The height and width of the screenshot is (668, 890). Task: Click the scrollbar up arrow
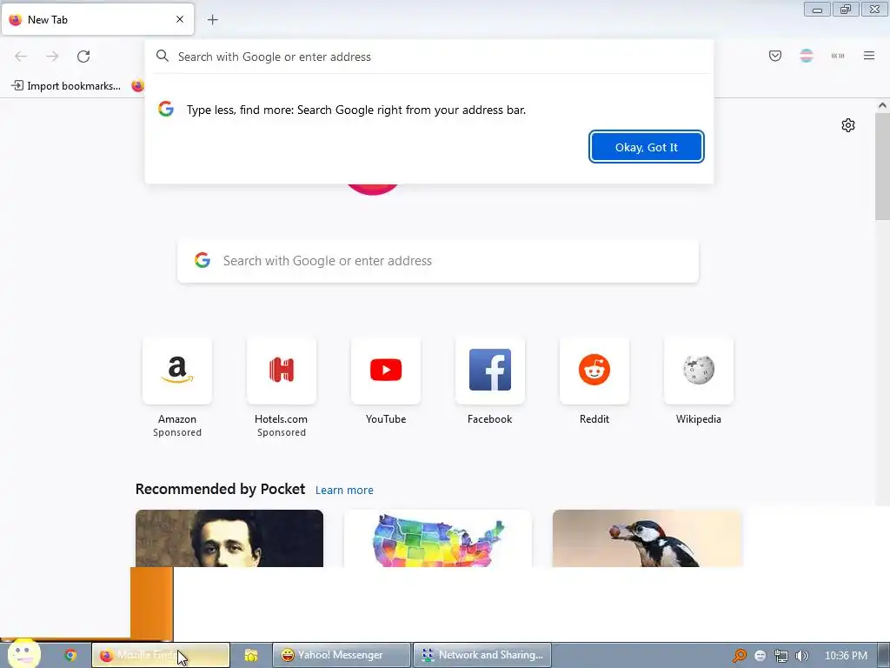coord(882,105)
